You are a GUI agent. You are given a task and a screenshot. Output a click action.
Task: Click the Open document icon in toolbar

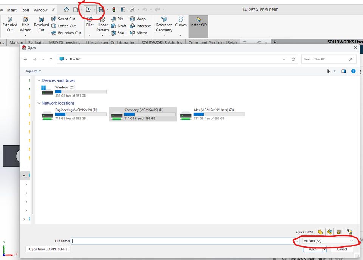(x=88, y=9)
